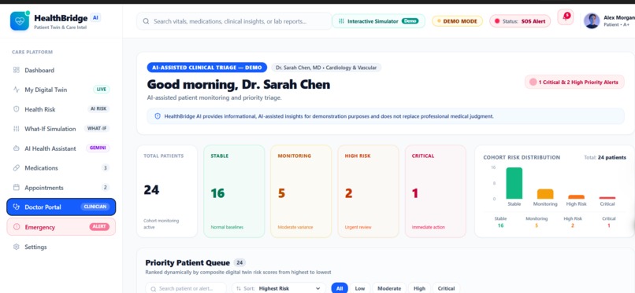Select the Moderate filter chip
This screenshot has height=293, width=635.
pos(389,288)
